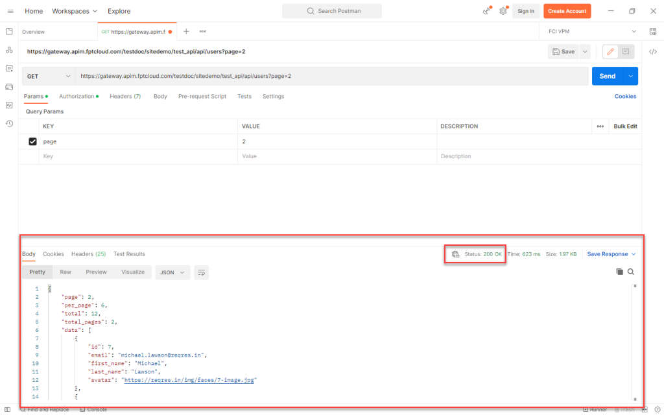Collapse the root JSON object at line 1
The height and width of the screenshot is (415, 664).
pyautogui.click(x=49, y=288)
